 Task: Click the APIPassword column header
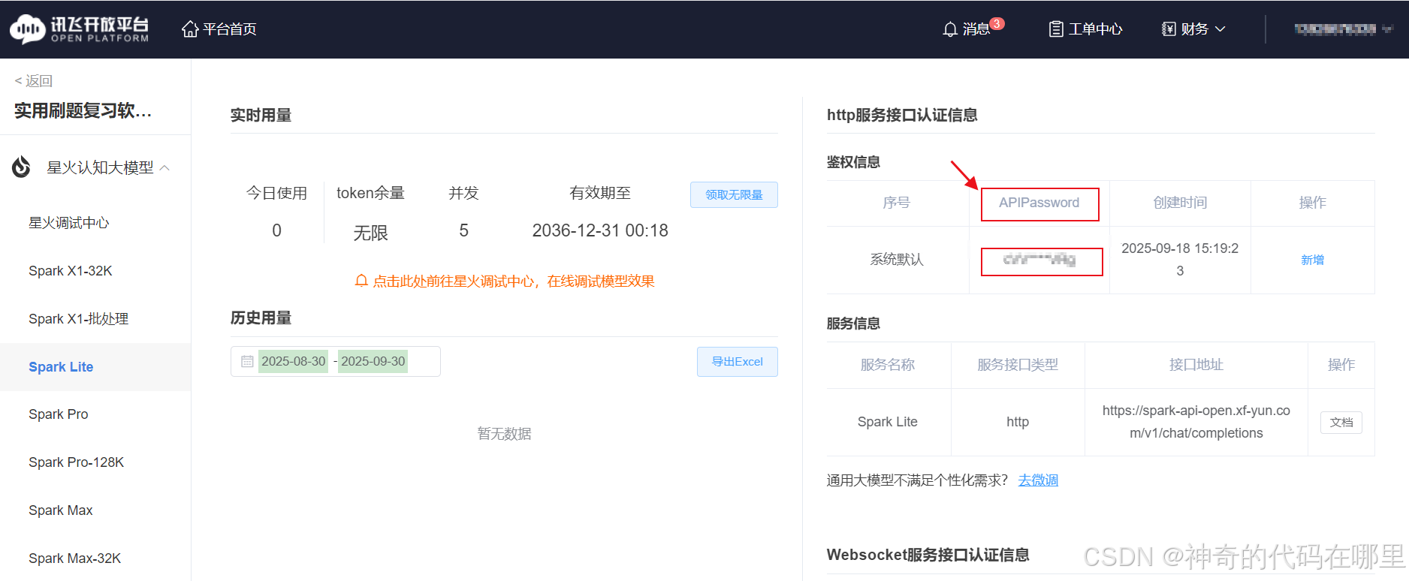click(1039, 203)
